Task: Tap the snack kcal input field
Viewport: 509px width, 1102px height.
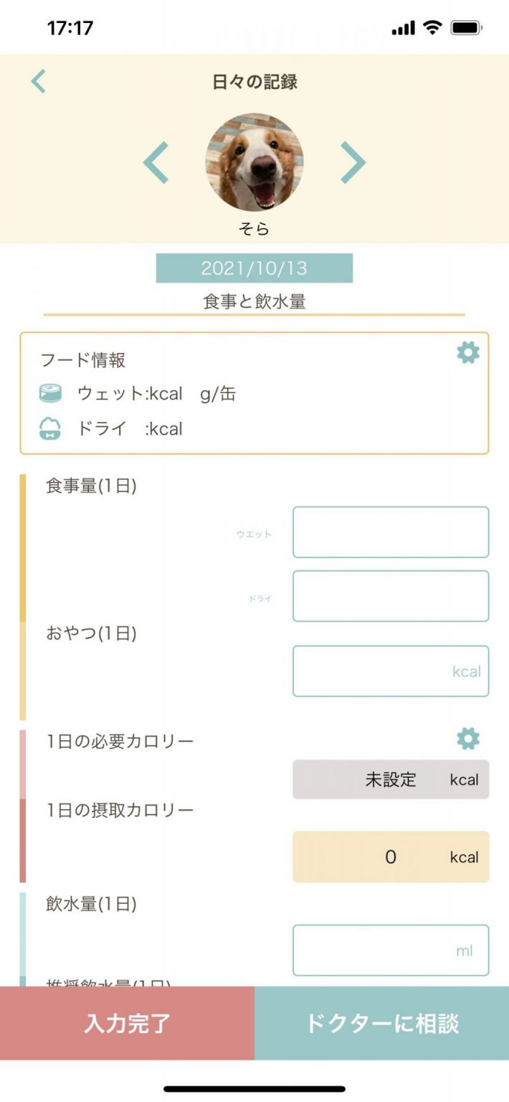Action: point(391,672)
